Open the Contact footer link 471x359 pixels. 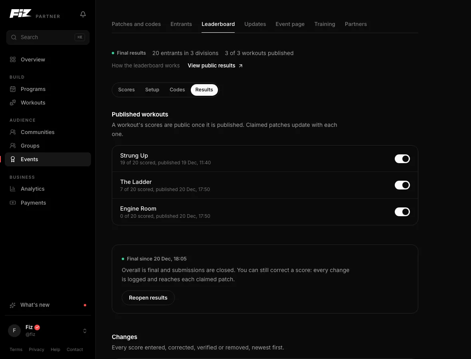(x=75, y=350)
